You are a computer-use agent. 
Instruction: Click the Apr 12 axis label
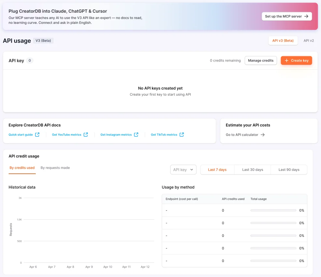click(145, 267)
